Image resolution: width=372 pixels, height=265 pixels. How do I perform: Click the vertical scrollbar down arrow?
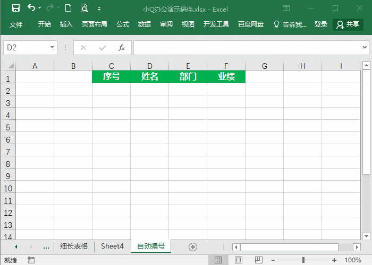(366, 236)
